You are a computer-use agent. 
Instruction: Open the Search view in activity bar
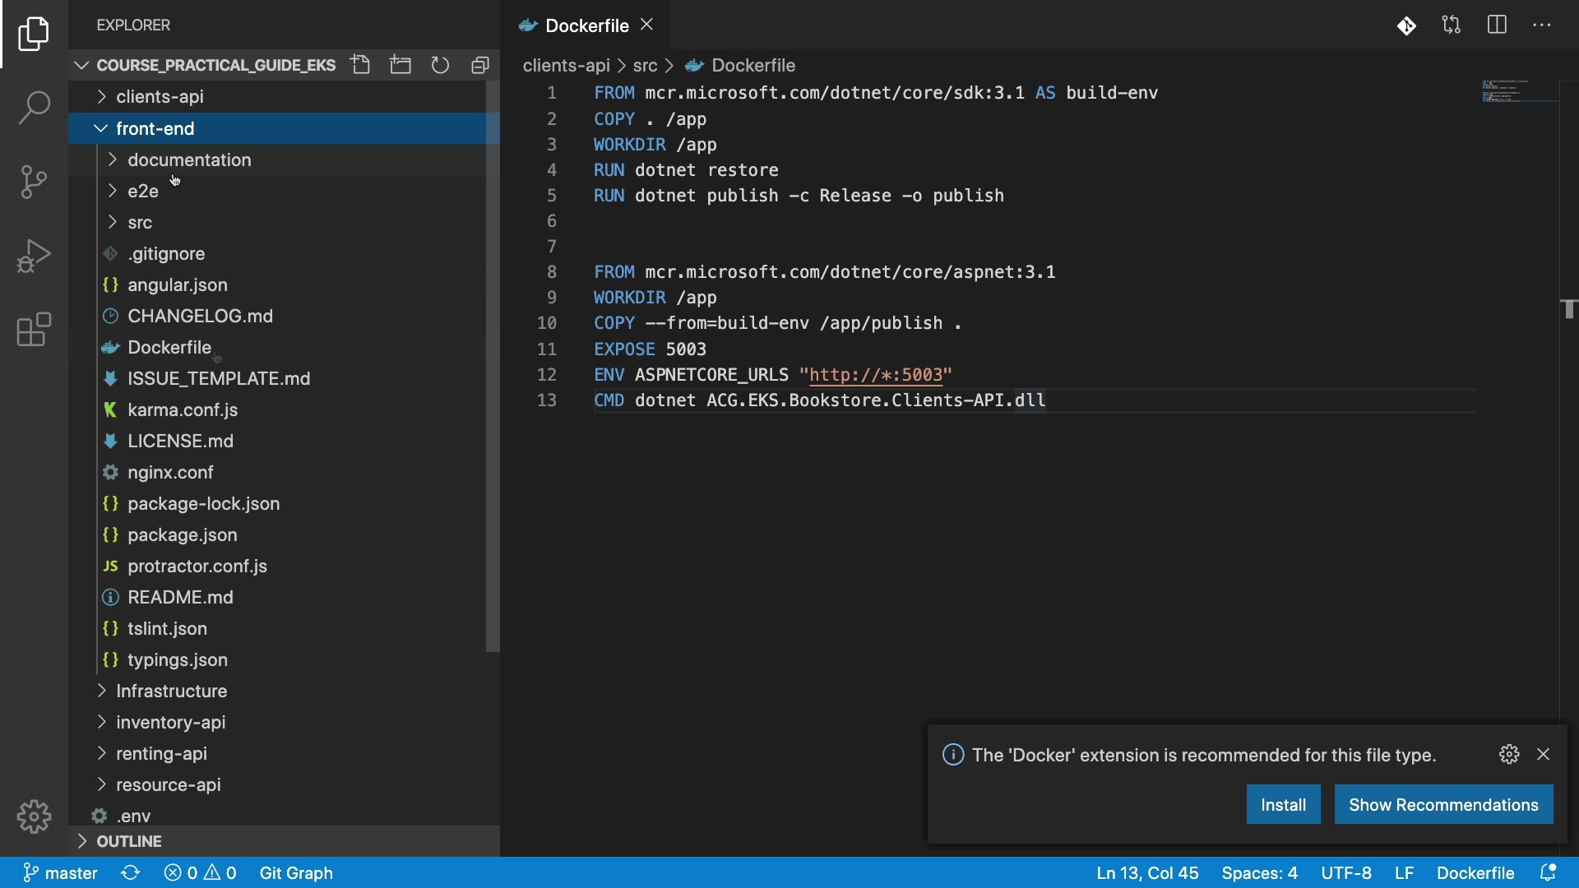pyautogui.click(x=34, y=107)
